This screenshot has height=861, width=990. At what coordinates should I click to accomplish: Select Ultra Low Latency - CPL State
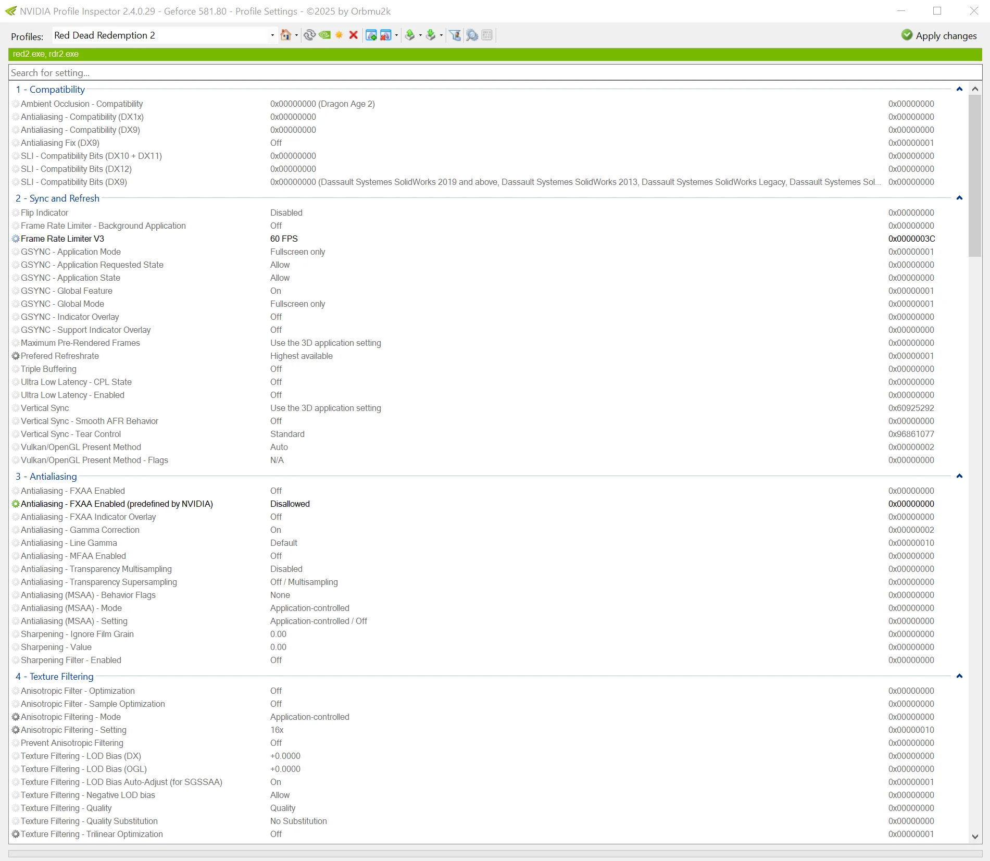point(76,382)
